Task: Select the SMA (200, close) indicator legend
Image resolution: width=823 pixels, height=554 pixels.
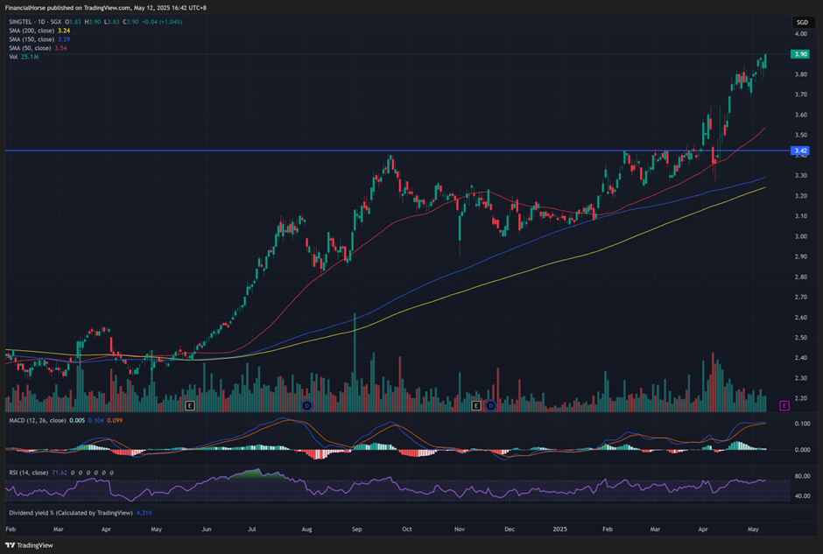Action: click(32, 29)
